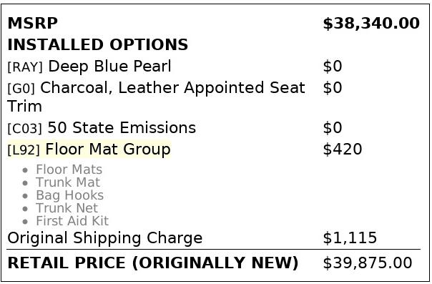The image size is (432, 284).
Task: Select the $1,115 shipping amount
Action: click(350, 238)
